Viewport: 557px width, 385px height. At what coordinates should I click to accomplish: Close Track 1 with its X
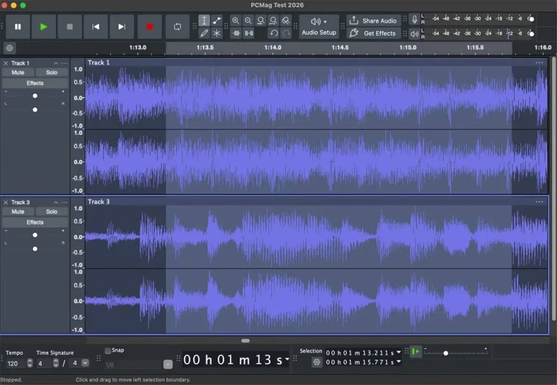pos(6,63)
